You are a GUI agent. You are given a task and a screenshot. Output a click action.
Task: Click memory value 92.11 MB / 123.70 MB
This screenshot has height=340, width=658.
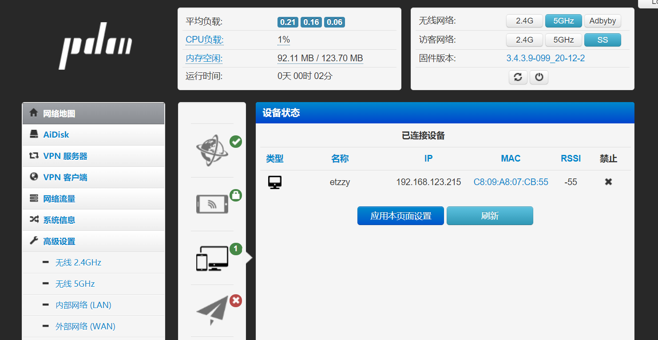(x=320, y=58)
